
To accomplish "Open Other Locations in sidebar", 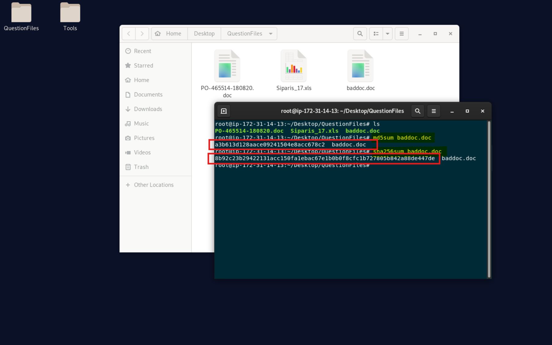I will (x=155, y=185).
